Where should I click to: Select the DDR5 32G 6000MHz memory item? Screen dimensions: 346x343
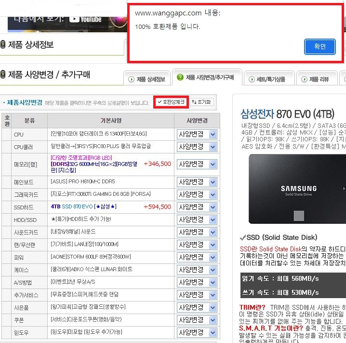pos(94,164)
